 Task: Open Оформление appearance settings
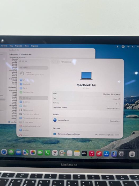coord(34,110)
